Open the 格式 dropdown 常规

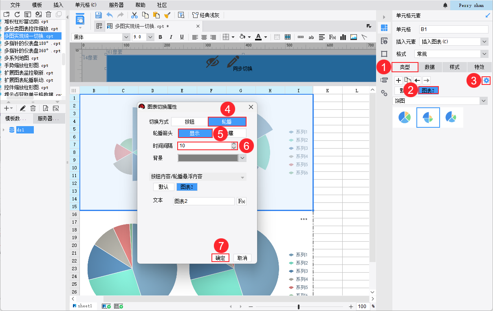coord(451,53)
